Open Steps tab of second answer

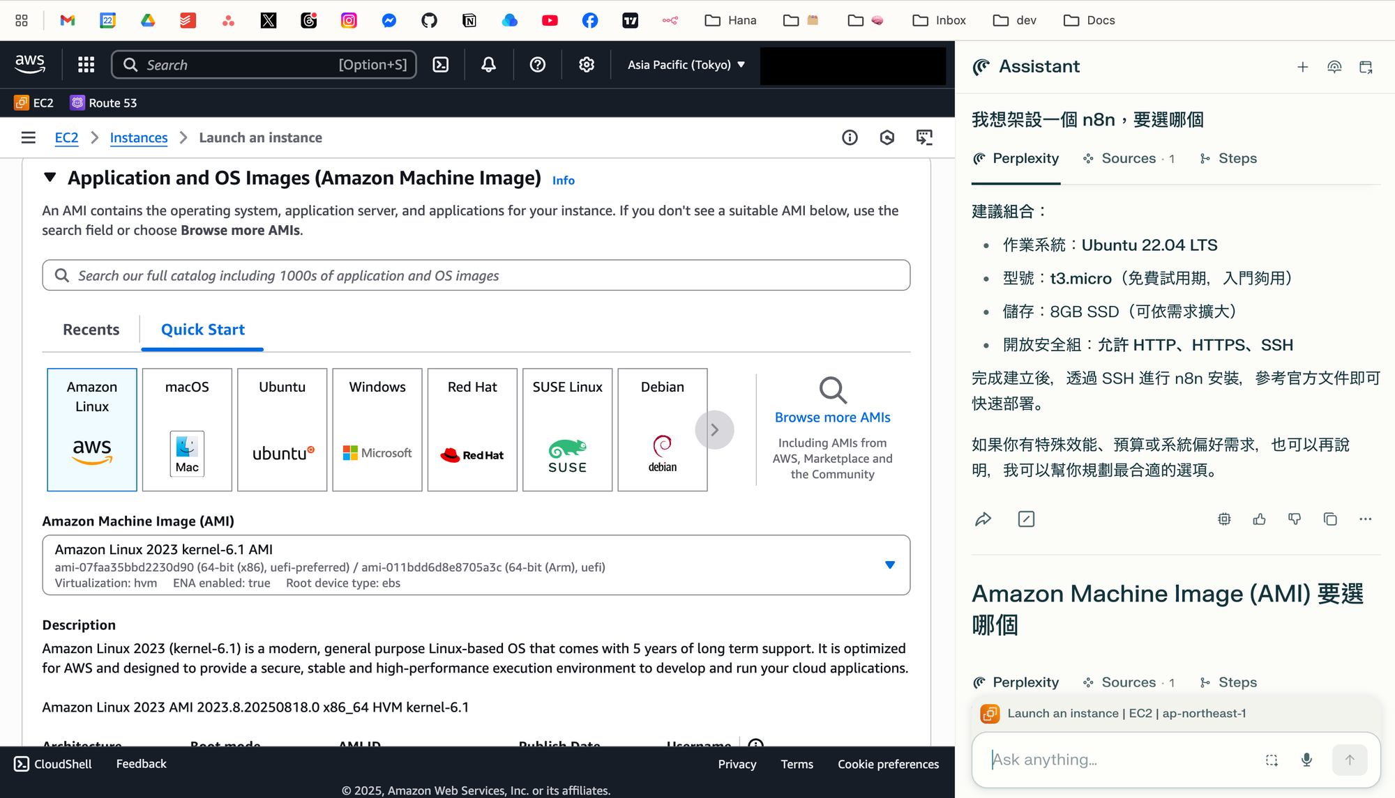(x=1228, y=682)
